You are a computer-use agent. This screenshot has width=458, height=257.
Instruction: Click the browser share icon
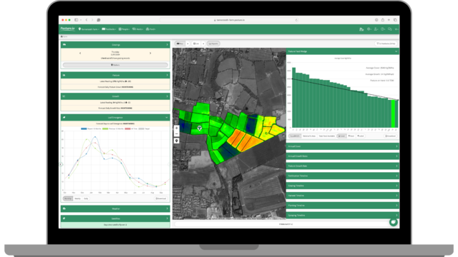(383, 20)
